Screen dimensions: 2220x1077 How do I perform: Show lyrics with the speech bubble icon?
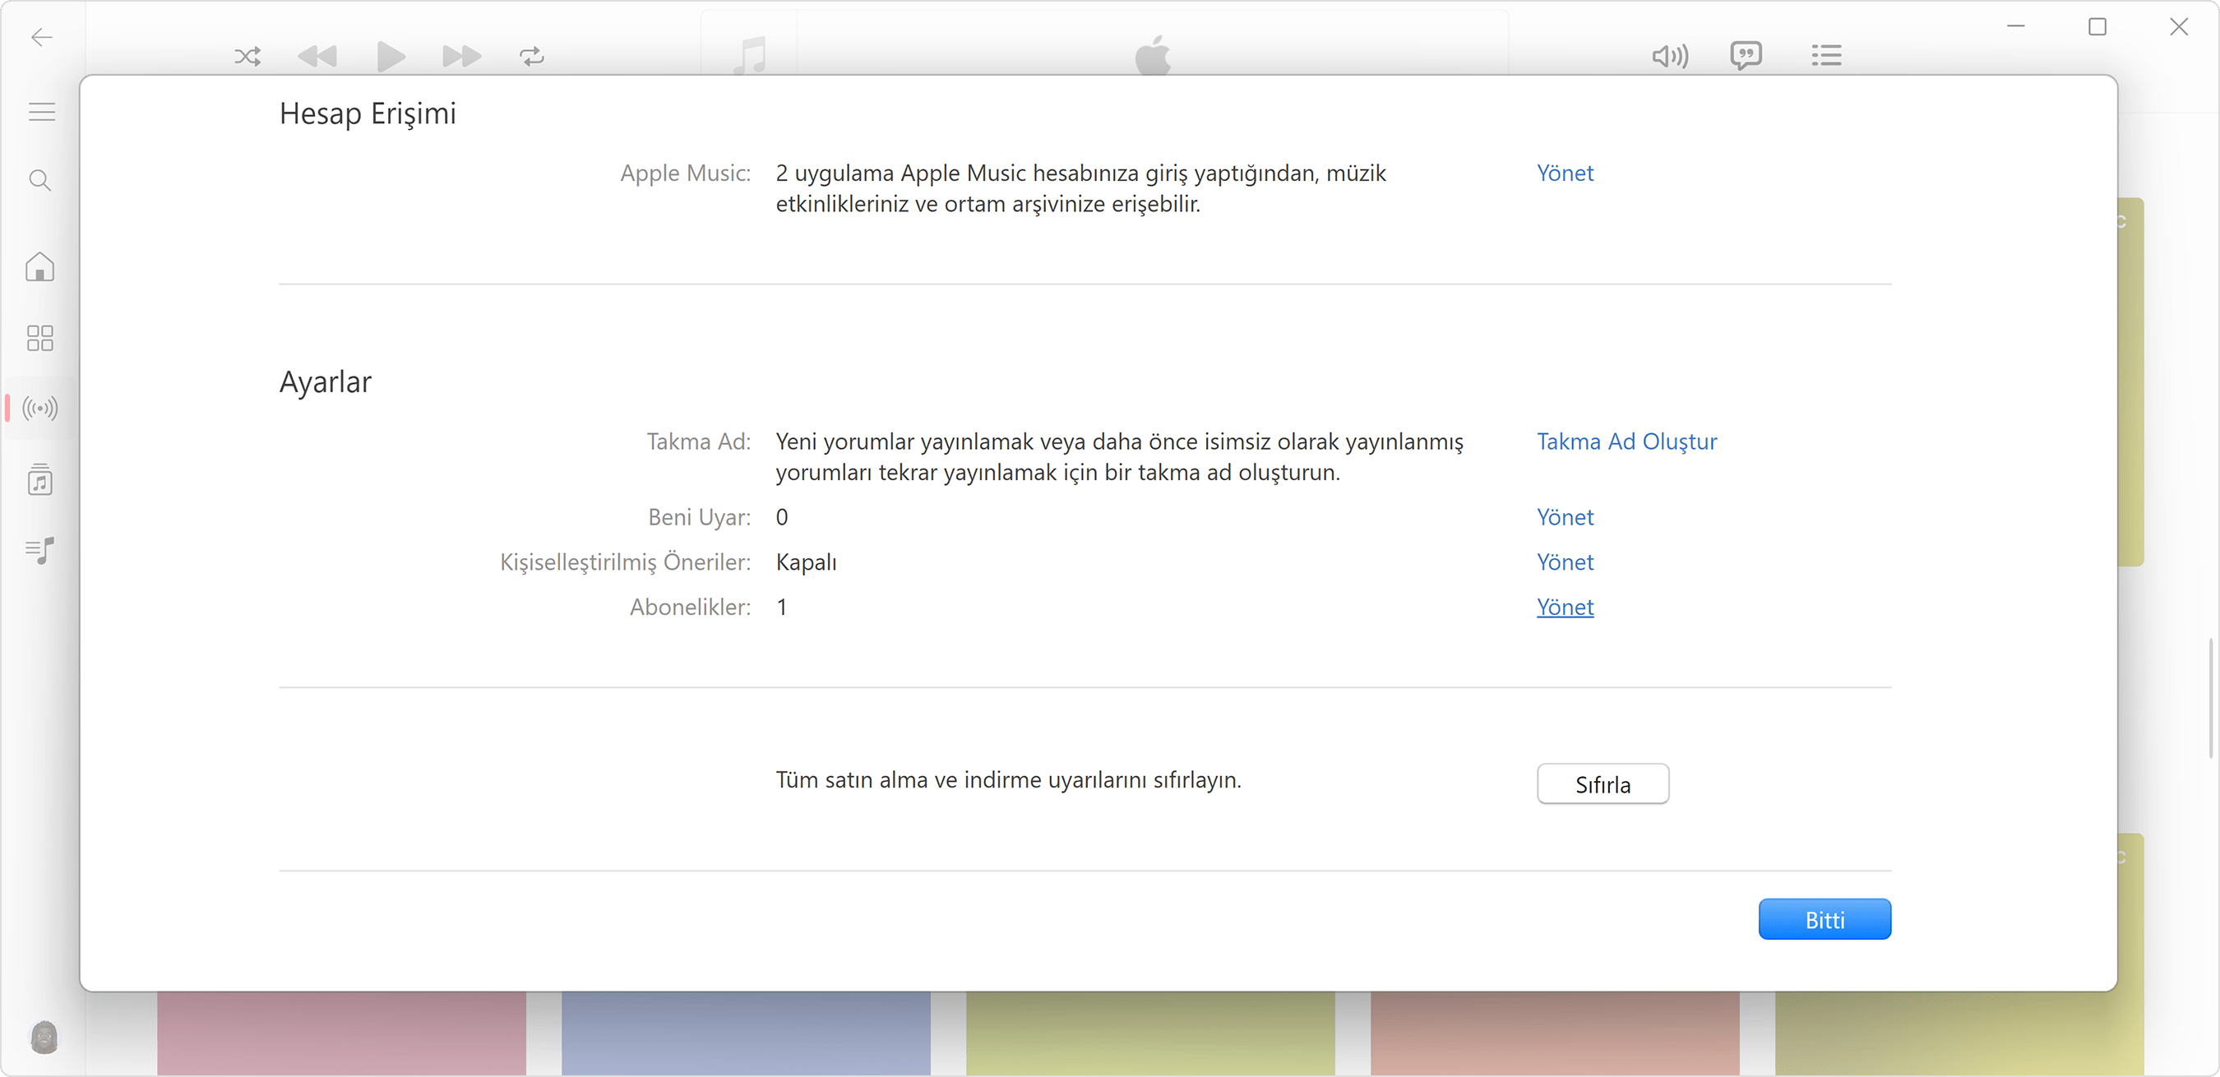1746,55
